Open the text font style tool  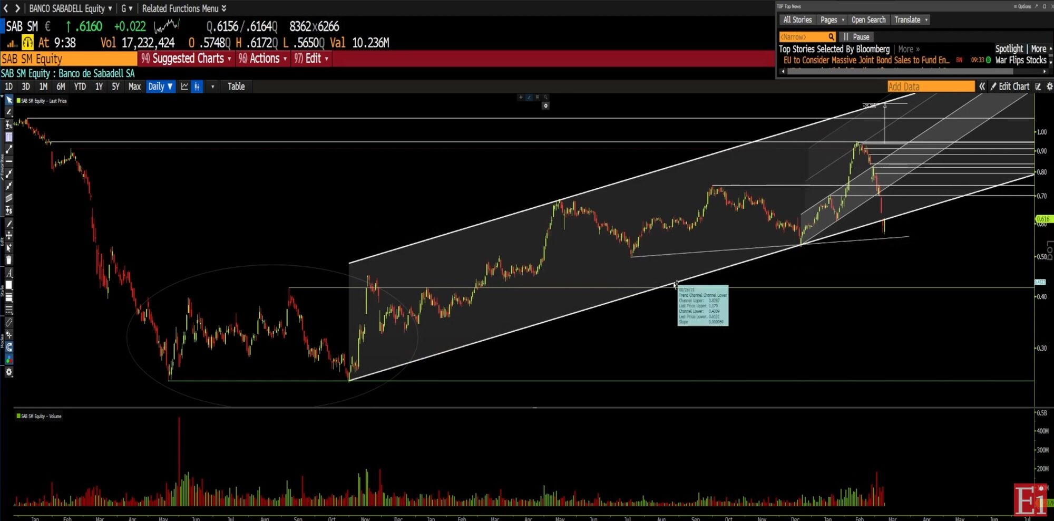(9, 273)
